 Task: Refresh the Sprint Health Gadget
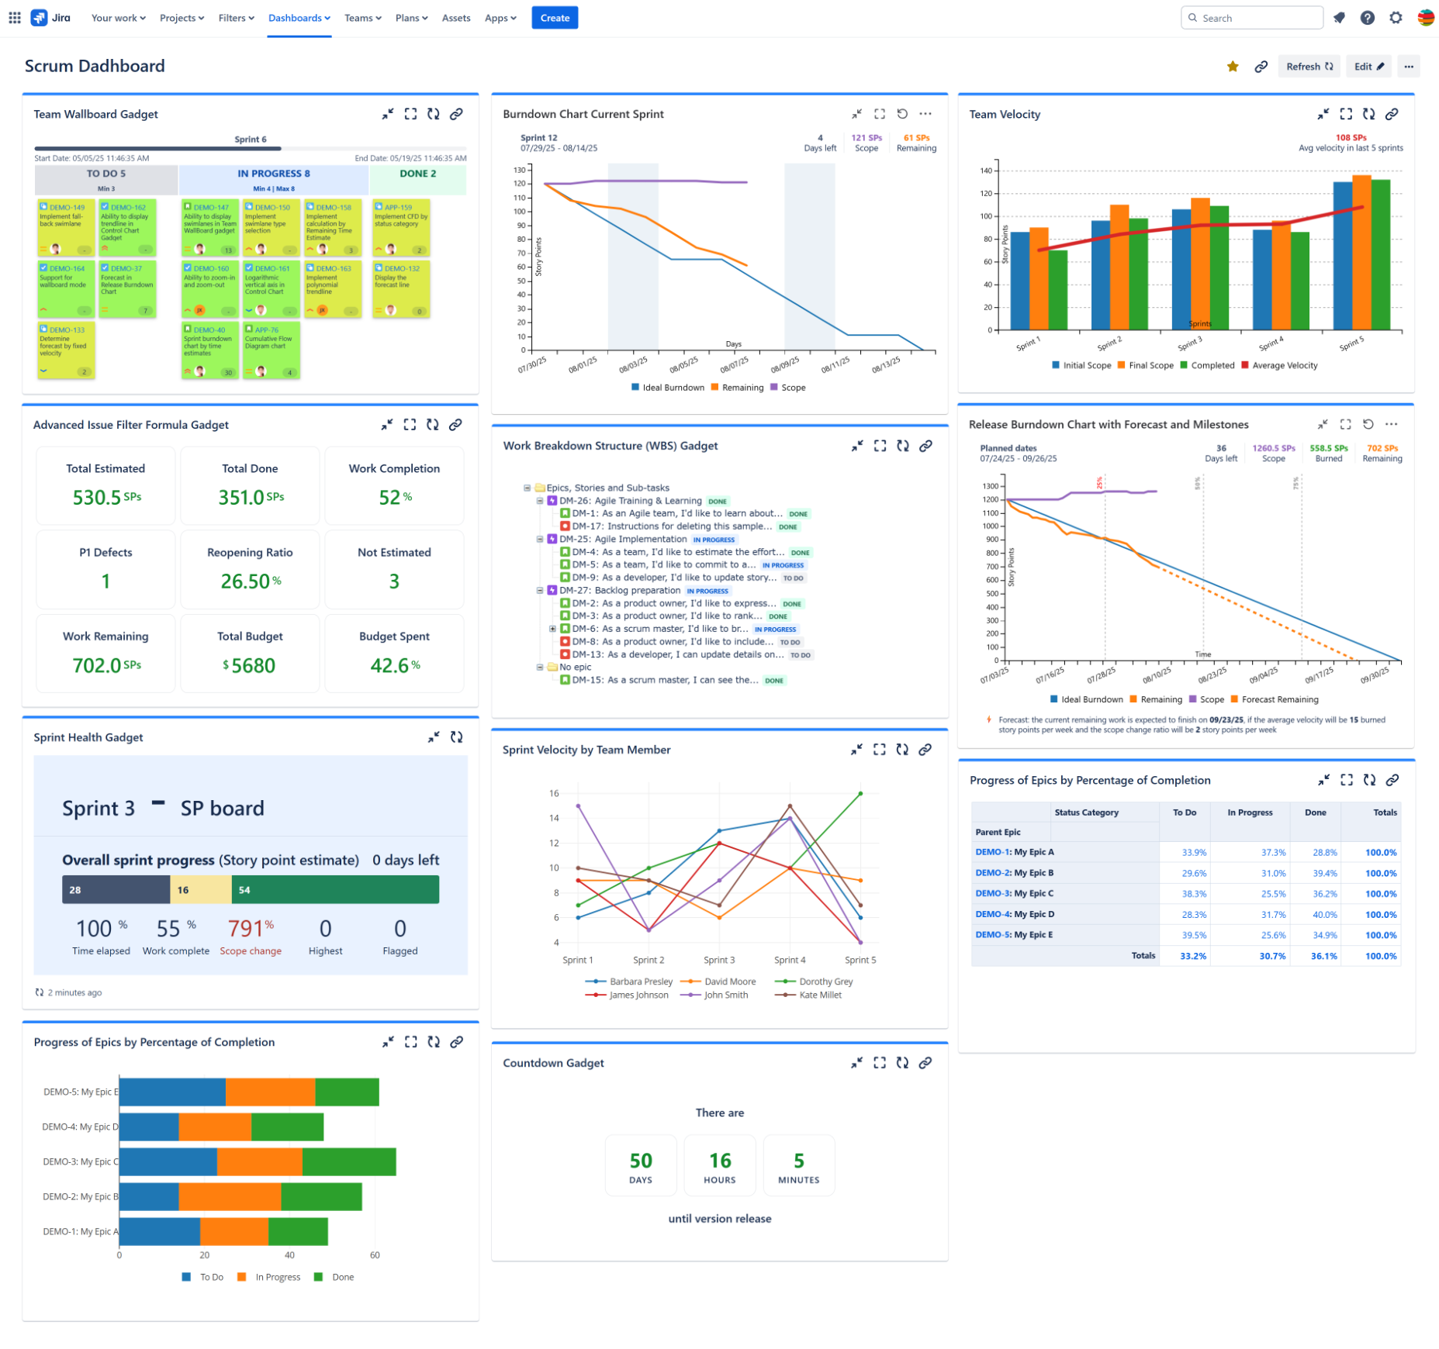coord(457,737)
